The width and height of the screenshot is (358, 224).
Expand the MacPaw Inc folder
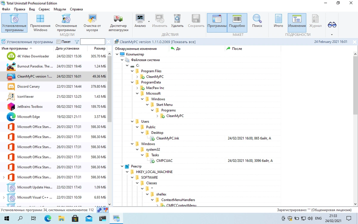click(x=137, y=88)
